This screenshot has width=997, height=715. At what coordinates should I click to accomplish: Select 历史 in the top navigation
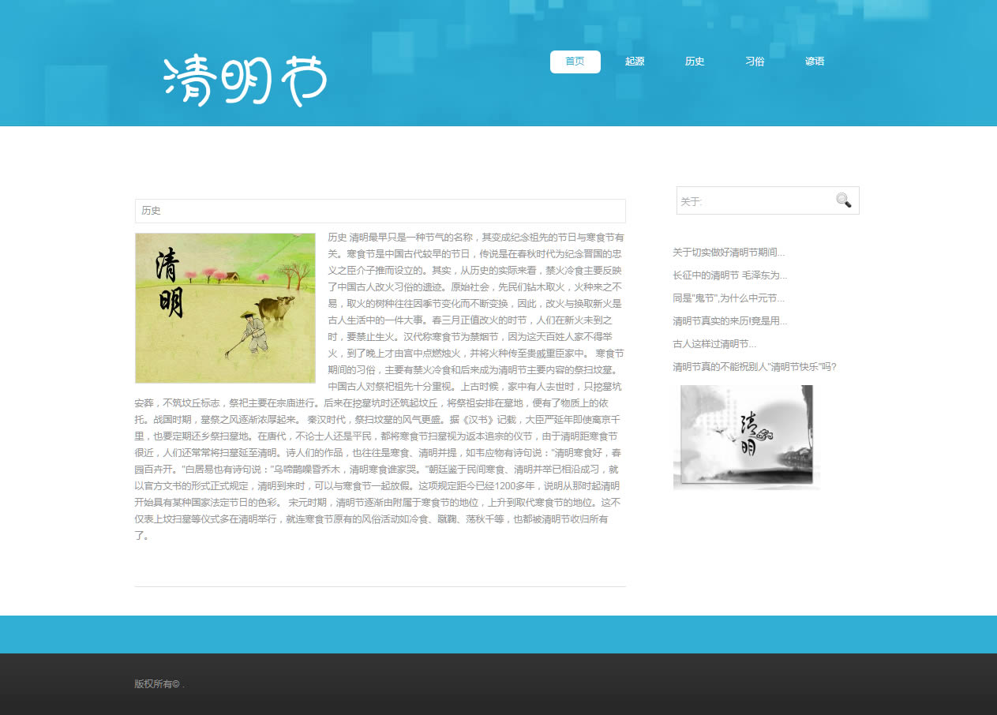coord(695,62)
